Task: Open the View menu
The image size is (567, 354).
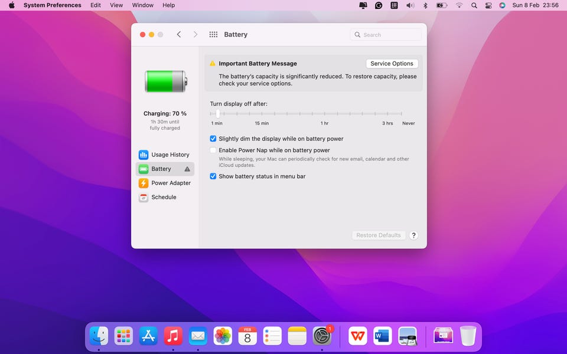Action: 116,5
